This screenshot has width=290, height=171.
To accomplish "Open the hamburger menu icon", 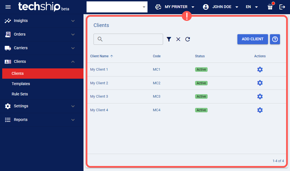I will point(8,7).
